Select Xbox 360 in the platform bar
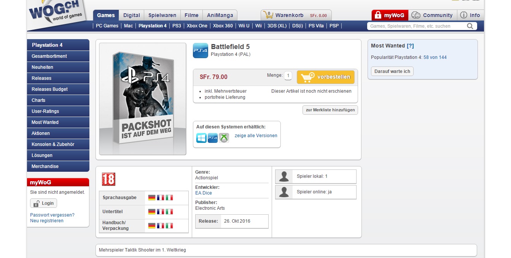 point(223,26)
